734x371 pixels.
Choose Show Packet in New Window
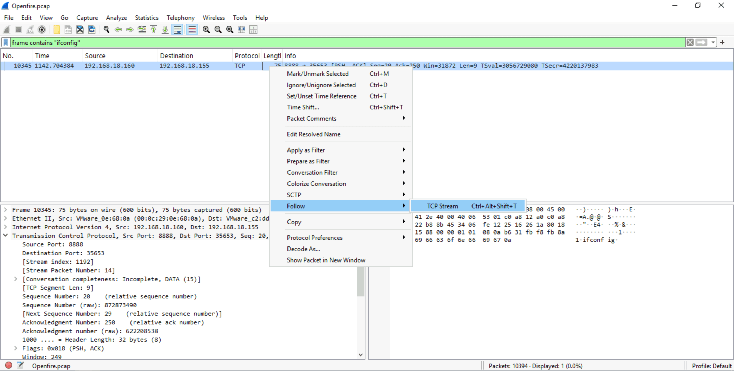click(x=341, y=260)
